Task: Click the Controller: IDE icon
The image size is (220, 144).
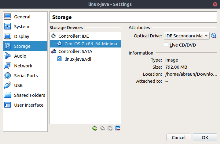Action: pyautogui.click(x=53, y=36)
